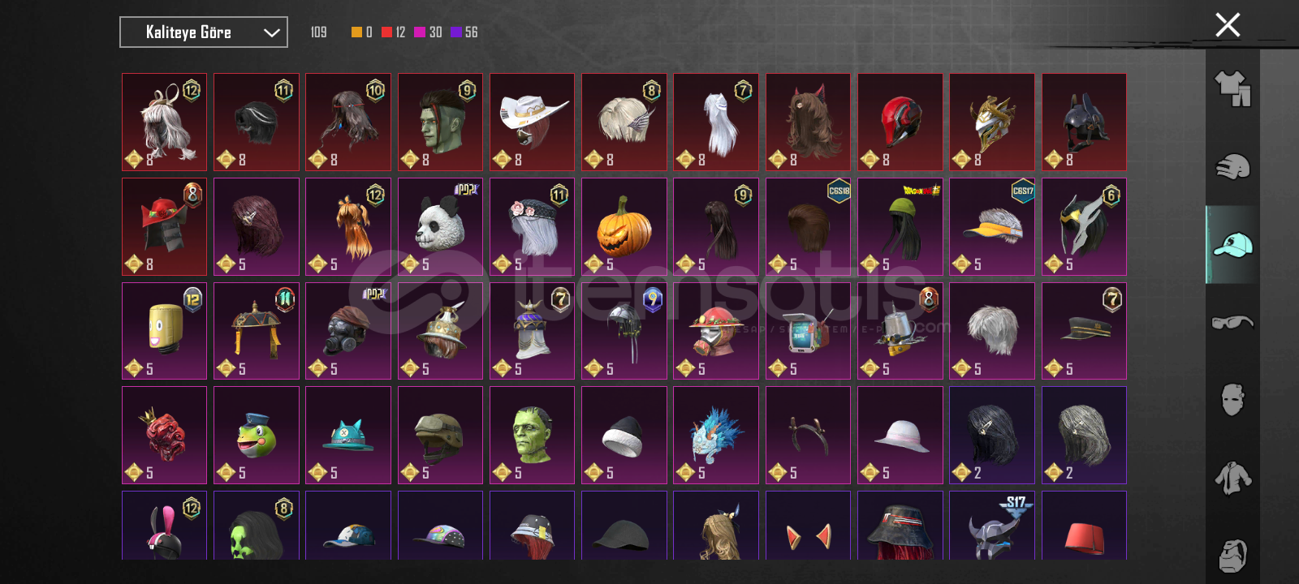Screen dimensions: 1299x584
Task: Select the helmet category in sidebar
Action: 1232,167
